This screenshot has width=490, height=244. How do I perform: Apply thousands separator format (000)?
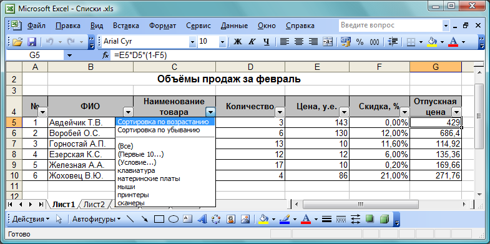tap(375, 42)
